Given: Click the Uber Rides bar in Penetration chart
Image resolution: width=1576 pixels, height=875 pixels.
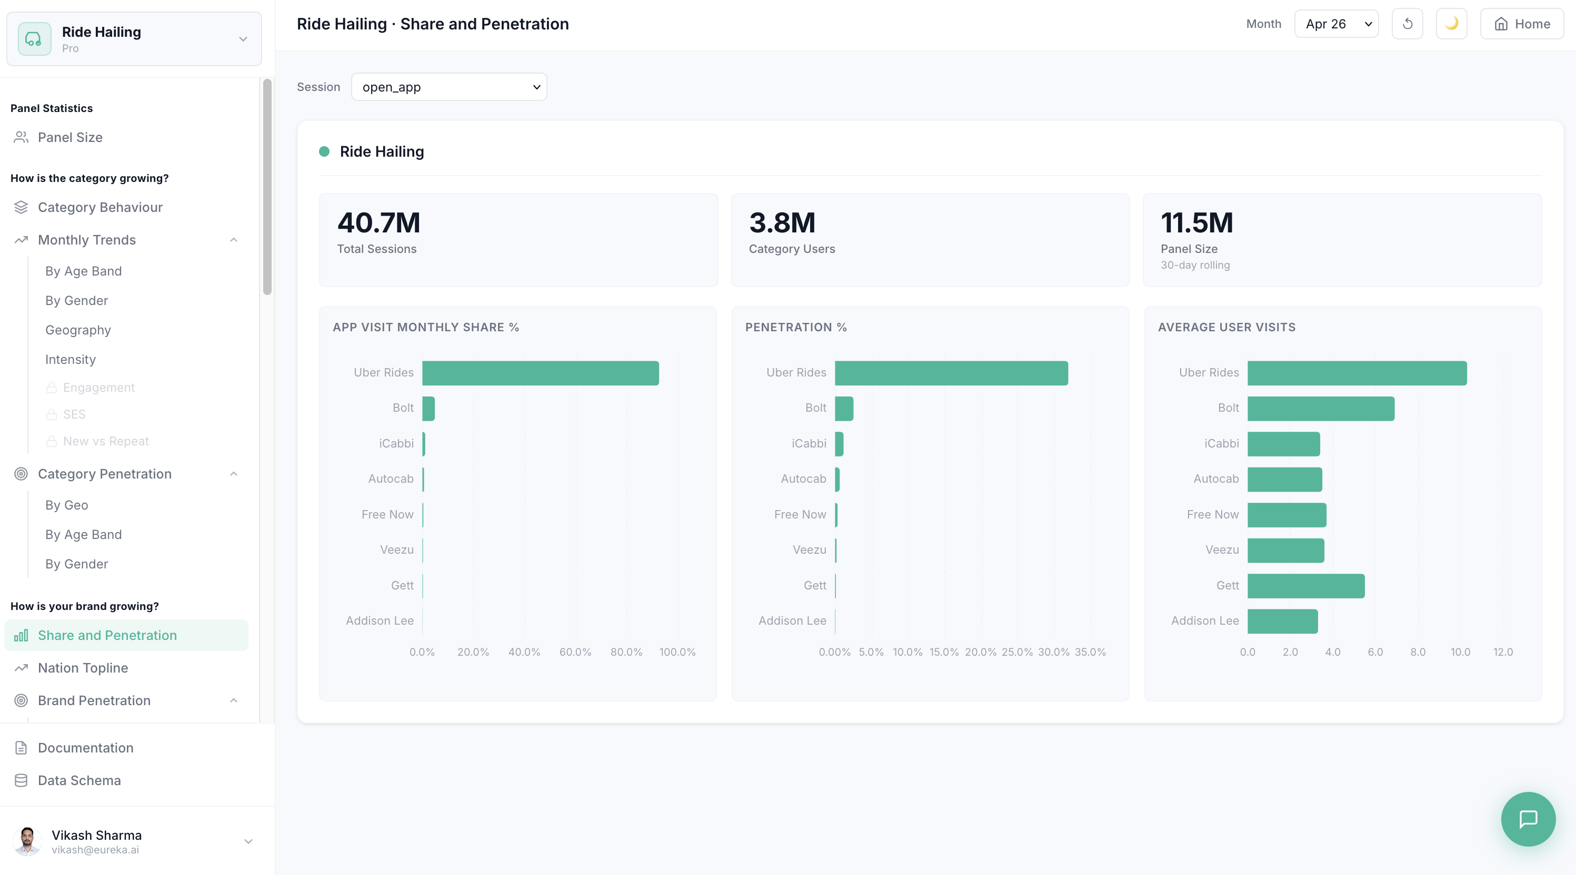Looking at the screenshot, I should (951, 373).
